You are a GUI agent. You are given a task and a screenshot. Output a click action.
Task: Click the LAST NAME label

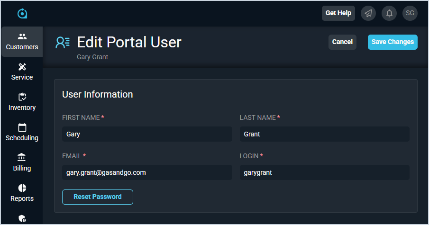tap(258, 117)
